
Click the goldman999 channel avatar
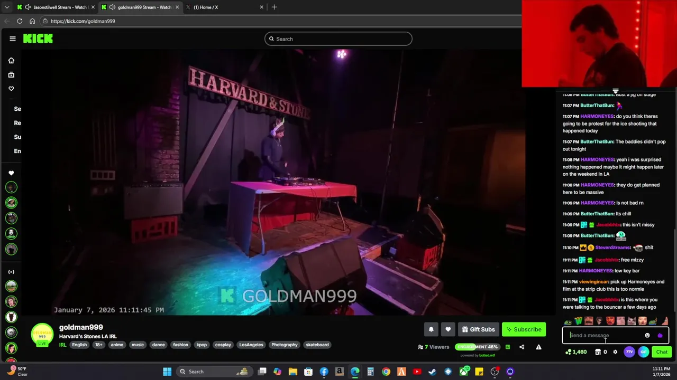coord(42,335)
